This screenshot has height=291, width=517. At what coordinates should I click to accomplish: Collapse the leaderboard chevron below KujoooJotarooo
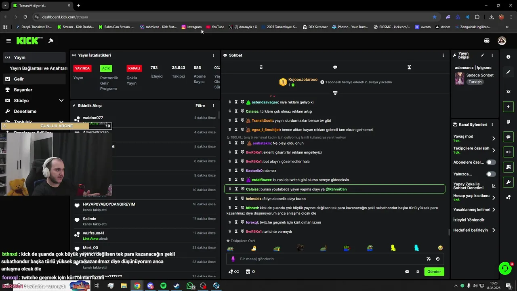coord(335,93)
